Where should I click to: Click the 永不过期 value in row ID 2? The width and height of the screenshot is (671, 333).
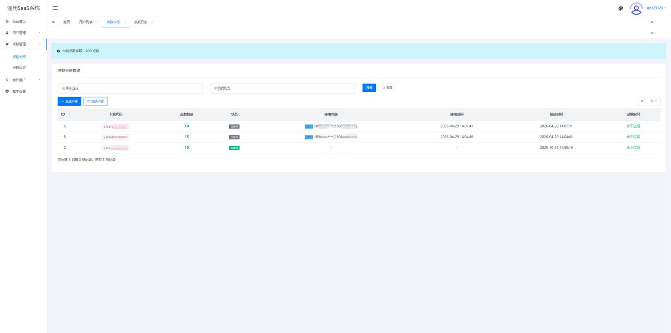coord(633,148)
